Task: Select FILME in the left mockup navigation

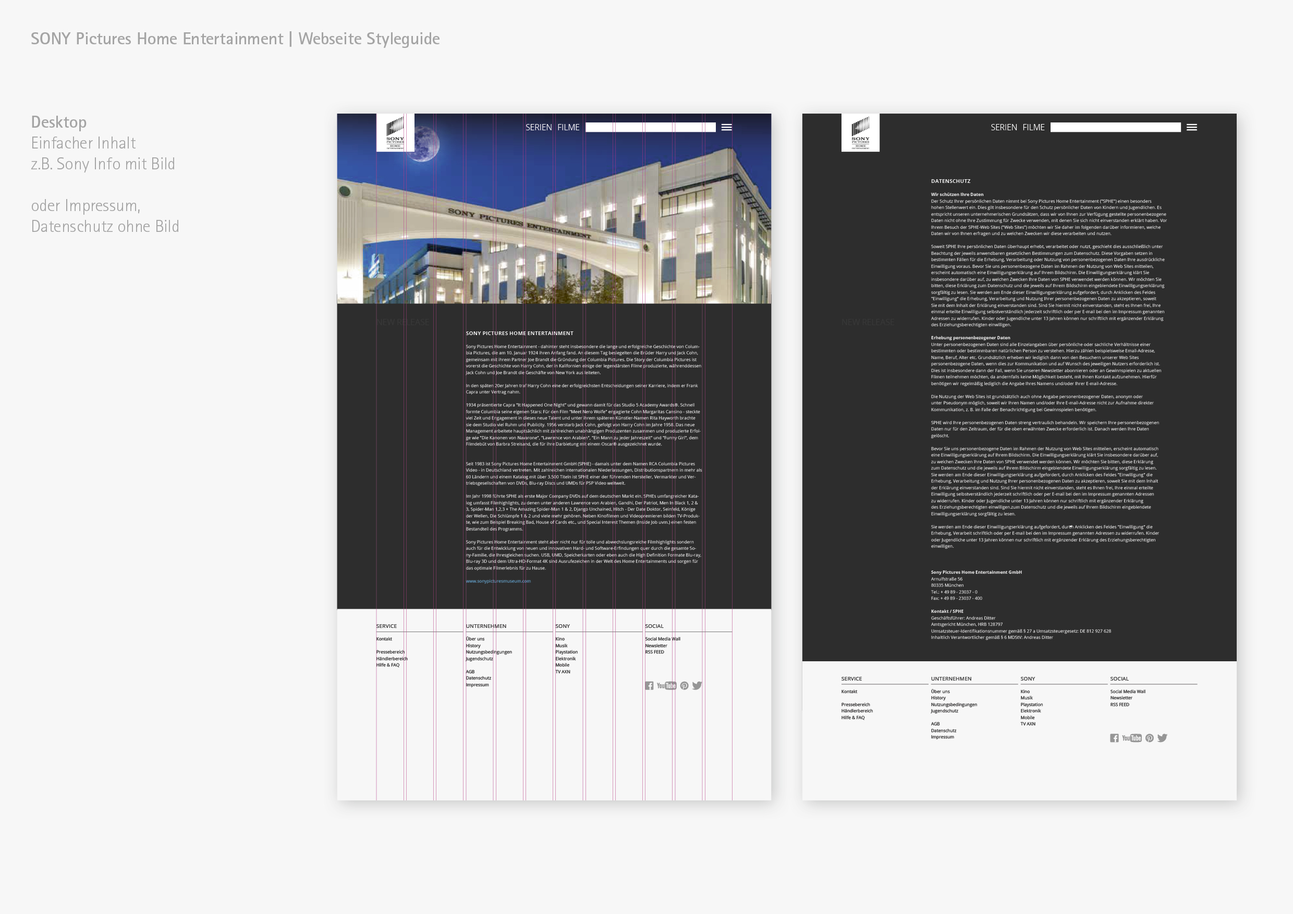Action: [568, 127]
